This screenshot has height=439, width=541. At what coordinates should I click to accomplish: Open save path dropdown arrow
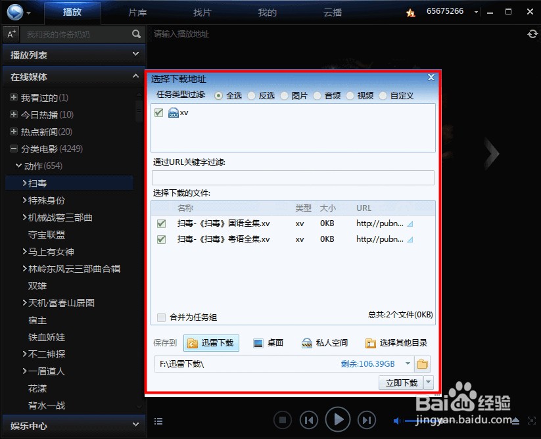[x=408, y=364]
